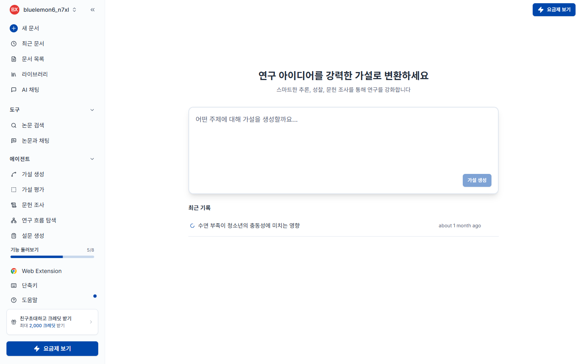Screen dimensions: 582x364
Task: Click the bluelemon6_n7xl workspace name
Action: coord(46,10)
